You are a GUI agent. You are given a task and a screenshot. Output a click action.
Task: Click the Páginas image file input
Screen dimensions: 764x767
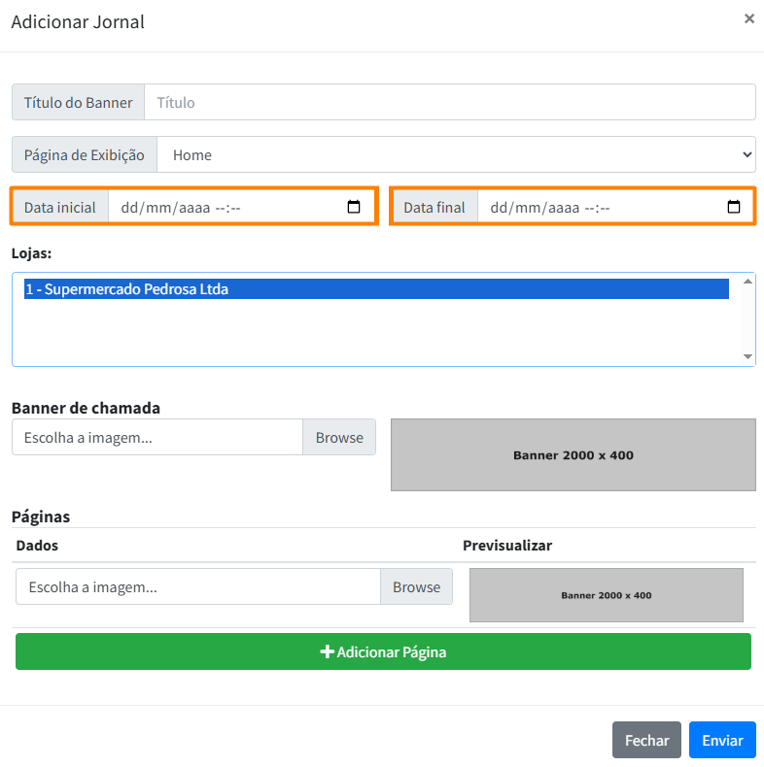click(197, 586)
